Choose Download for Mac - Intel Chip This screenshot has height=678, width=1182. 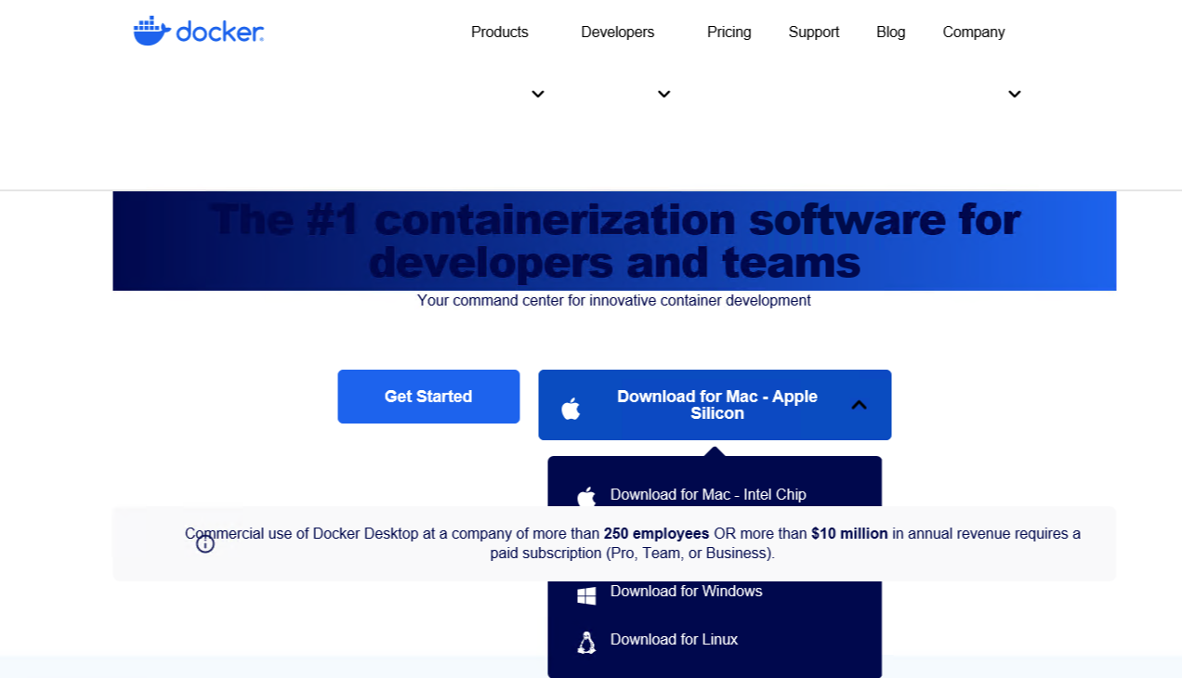pyautogui.click(x=708, y=494)
